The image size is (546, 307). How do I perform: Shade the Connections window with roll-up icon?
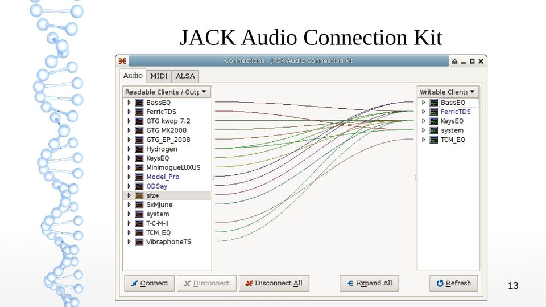[454, 61]
